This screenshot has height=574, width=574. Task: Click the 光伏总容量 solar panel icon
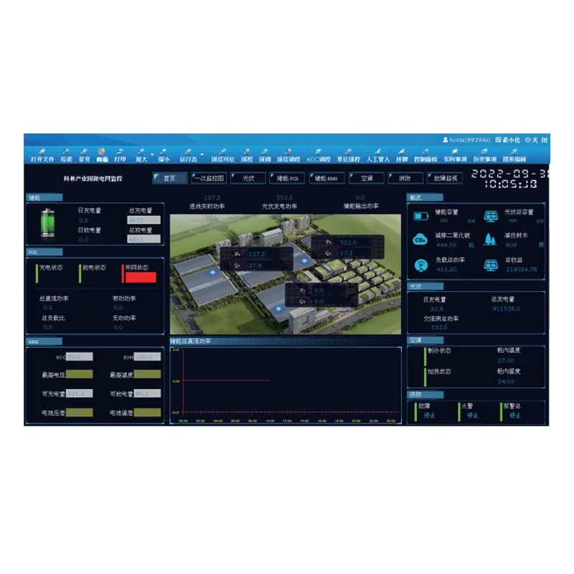click(490, 216)
